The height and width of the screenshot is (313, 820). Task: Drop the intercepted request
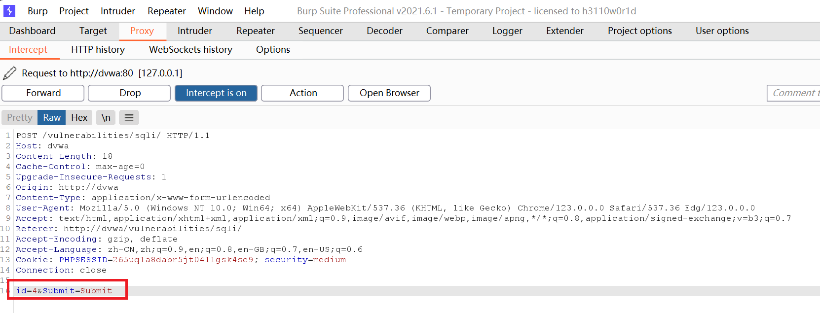130,93
